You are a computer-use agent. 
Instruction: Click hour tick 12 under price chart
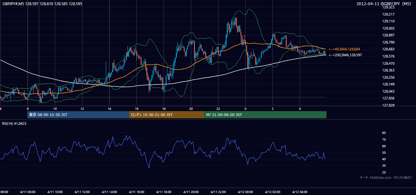click(x=82, y=109)
